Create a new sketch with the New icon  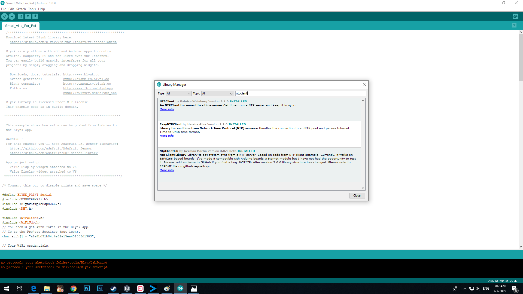click(20, 17)
